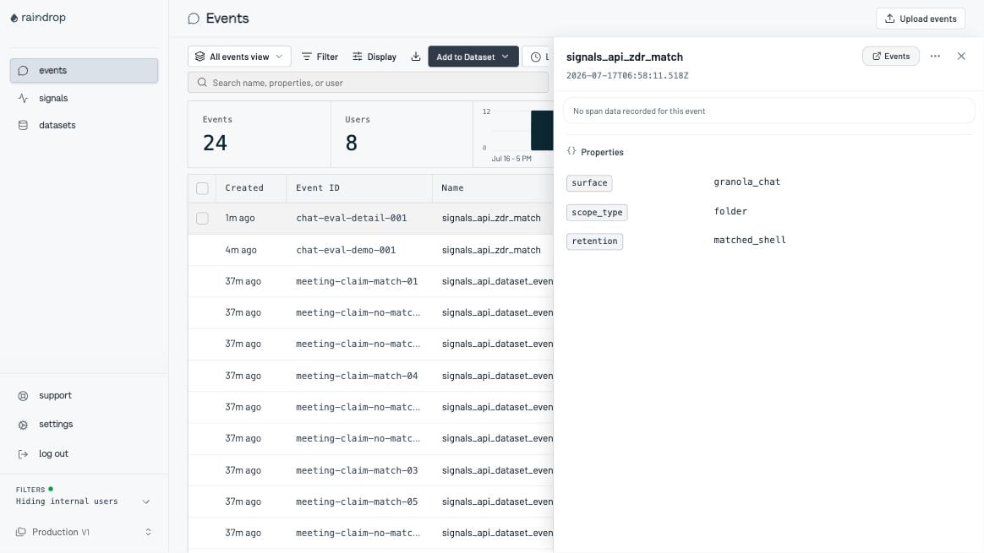Open the All events view dropdown
This screenshot has height=553, width=984.
[x=239, y=57]
